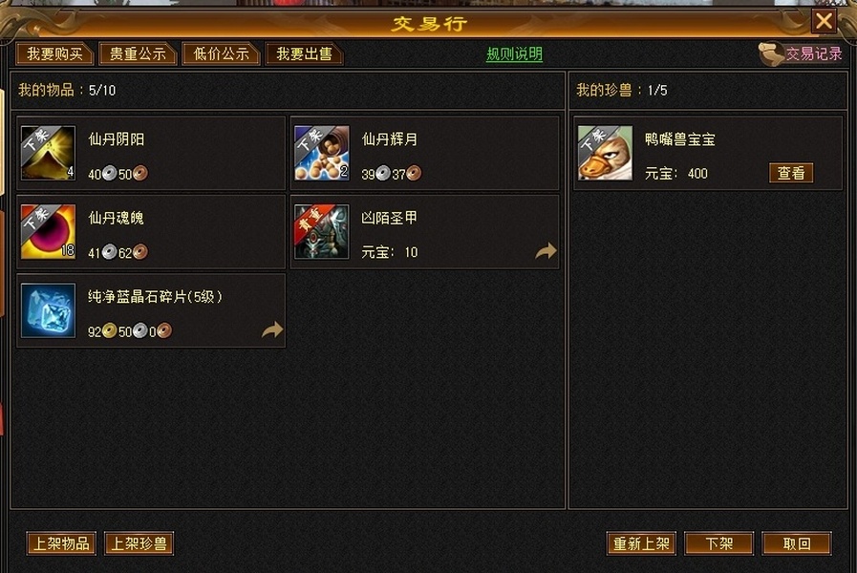Switch to the 我要出售 tab

click(x=305, y=54)
